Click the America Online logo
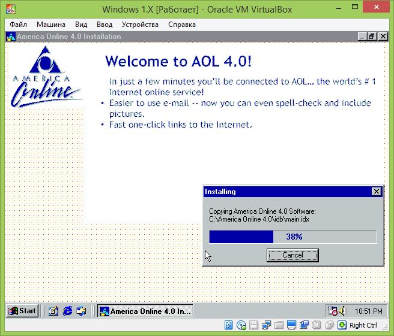394x336 pixels. 46,77
